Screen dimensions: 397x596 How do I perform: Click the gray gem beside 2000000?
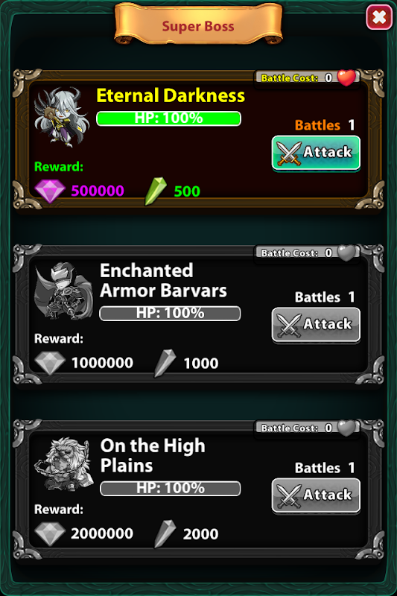click(x=50, y=533)
